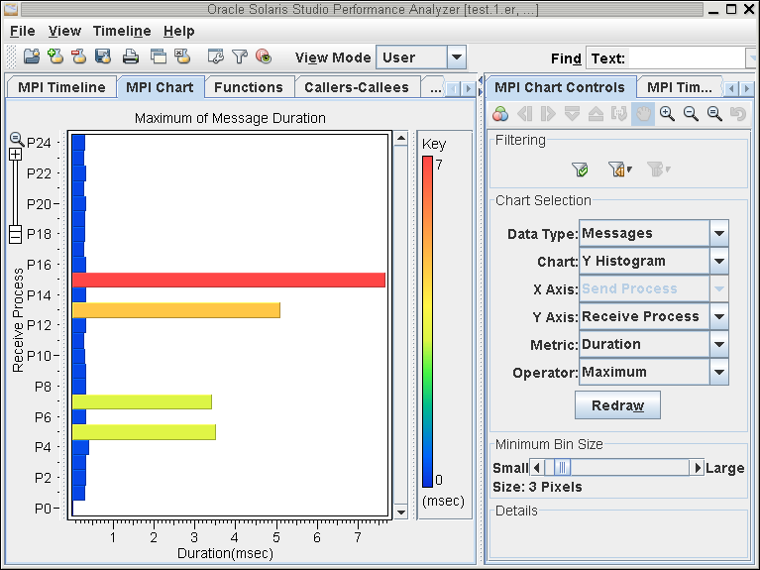Viewport: 760px width, 570px height.
Task: Open the undo filter funnel dropdown
Action: (620, 170)
